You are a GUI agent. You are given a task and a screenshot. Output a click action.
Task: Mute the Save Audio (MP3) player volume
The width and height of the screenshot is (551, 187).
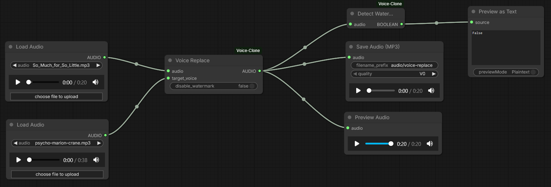[431, 91]
